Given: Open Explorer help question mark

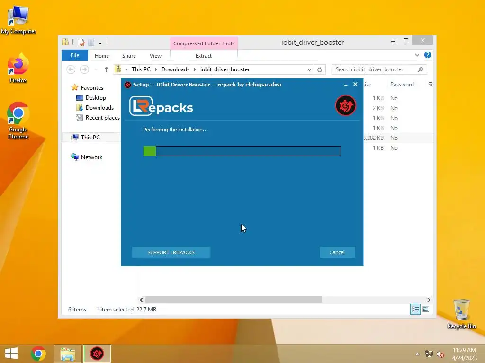Looking at the screenshot, I should [428, 55].
